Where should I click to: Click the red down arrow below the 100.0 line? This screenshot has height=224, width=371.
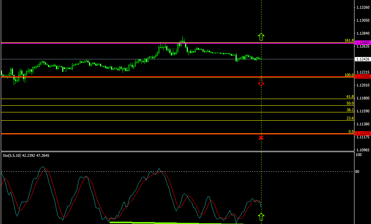(x=261, y=82)
